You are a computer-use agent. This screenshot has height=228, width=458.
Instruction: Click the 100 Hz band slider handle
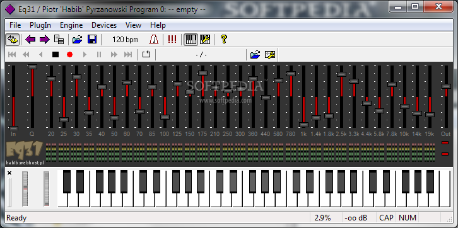165,117
